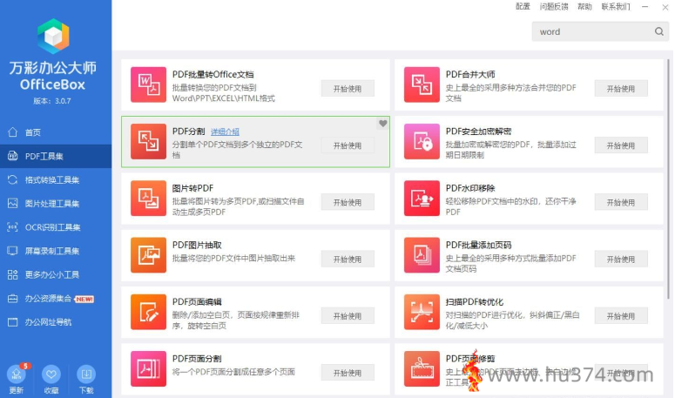Click the PDF页面编辑 pencil icon
This screenshot has width=675, height=398.
point(149,312)
